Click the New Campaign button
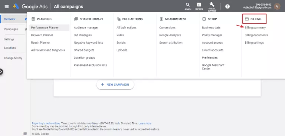Viewport: 285px width, 136px height. [x=115, y=84]
